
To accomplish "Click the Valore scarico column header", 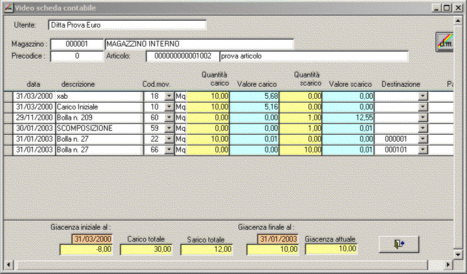I will (350, 84).
